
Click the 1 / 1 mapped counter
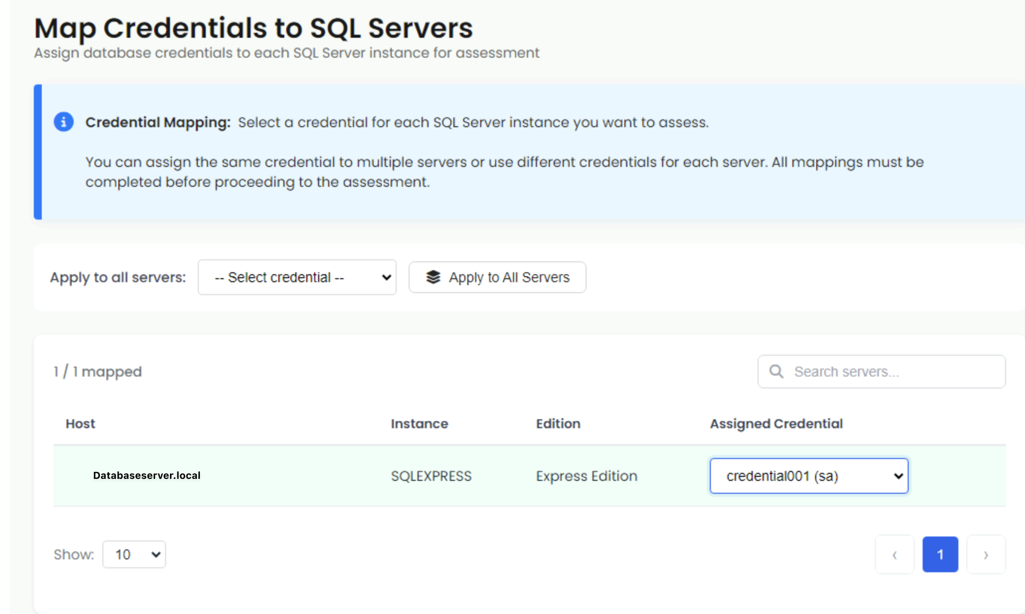97,371
